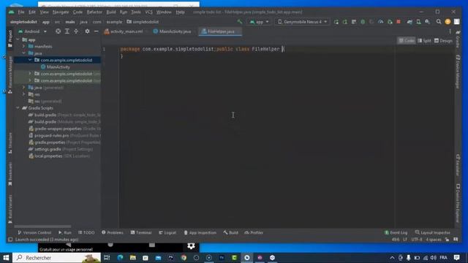This screenshot has width=468, height=263.
Task: Open the app run configuration dropdown
Action: pos(259,22)
